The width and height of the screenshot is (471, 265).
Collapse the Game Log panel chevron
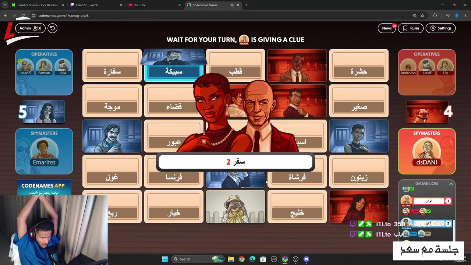[x=451, y=183]
